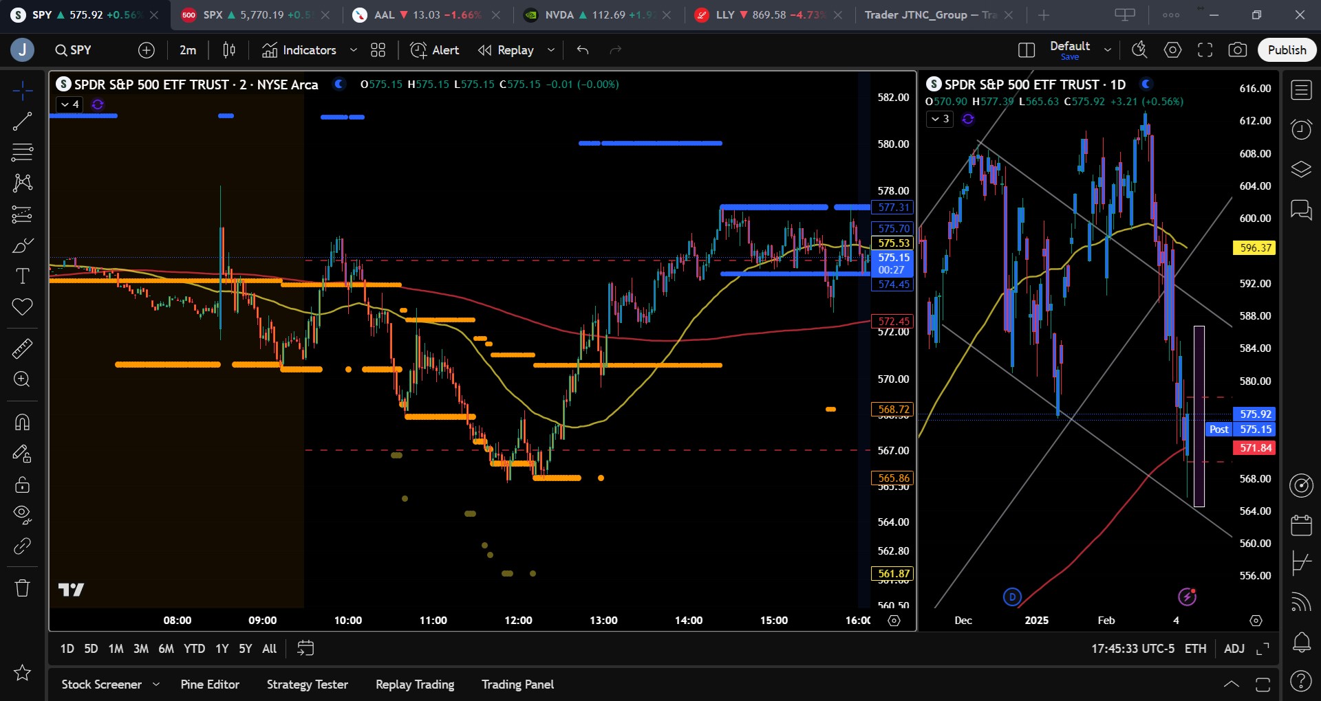Open the candlestick chart style selector
The image size is (1321, 701).
click(x=229, y=50)
